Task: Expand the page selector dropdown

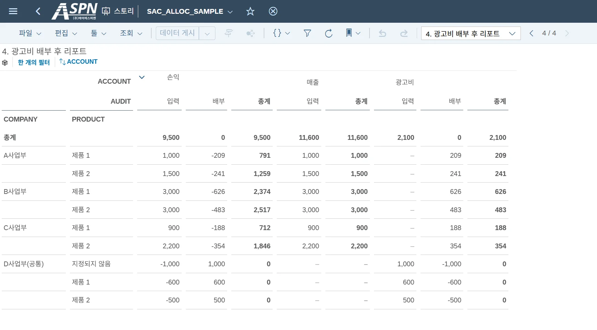Action: pos(512,33)
